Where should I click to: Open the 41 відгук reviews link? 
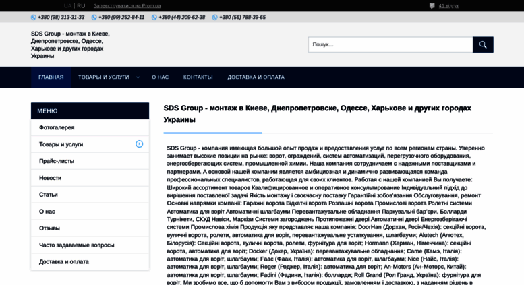click(x=448, y=5)
